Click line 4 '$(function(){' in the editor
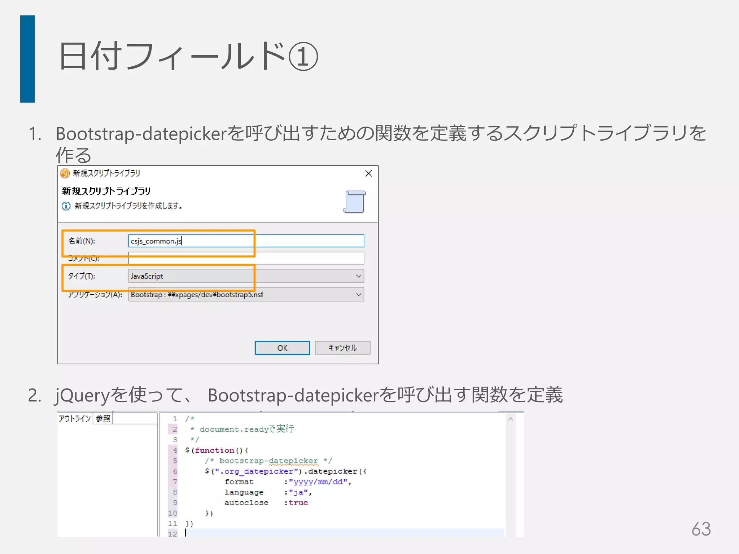The width and height of the screenshot is (739, 554). 217,450
